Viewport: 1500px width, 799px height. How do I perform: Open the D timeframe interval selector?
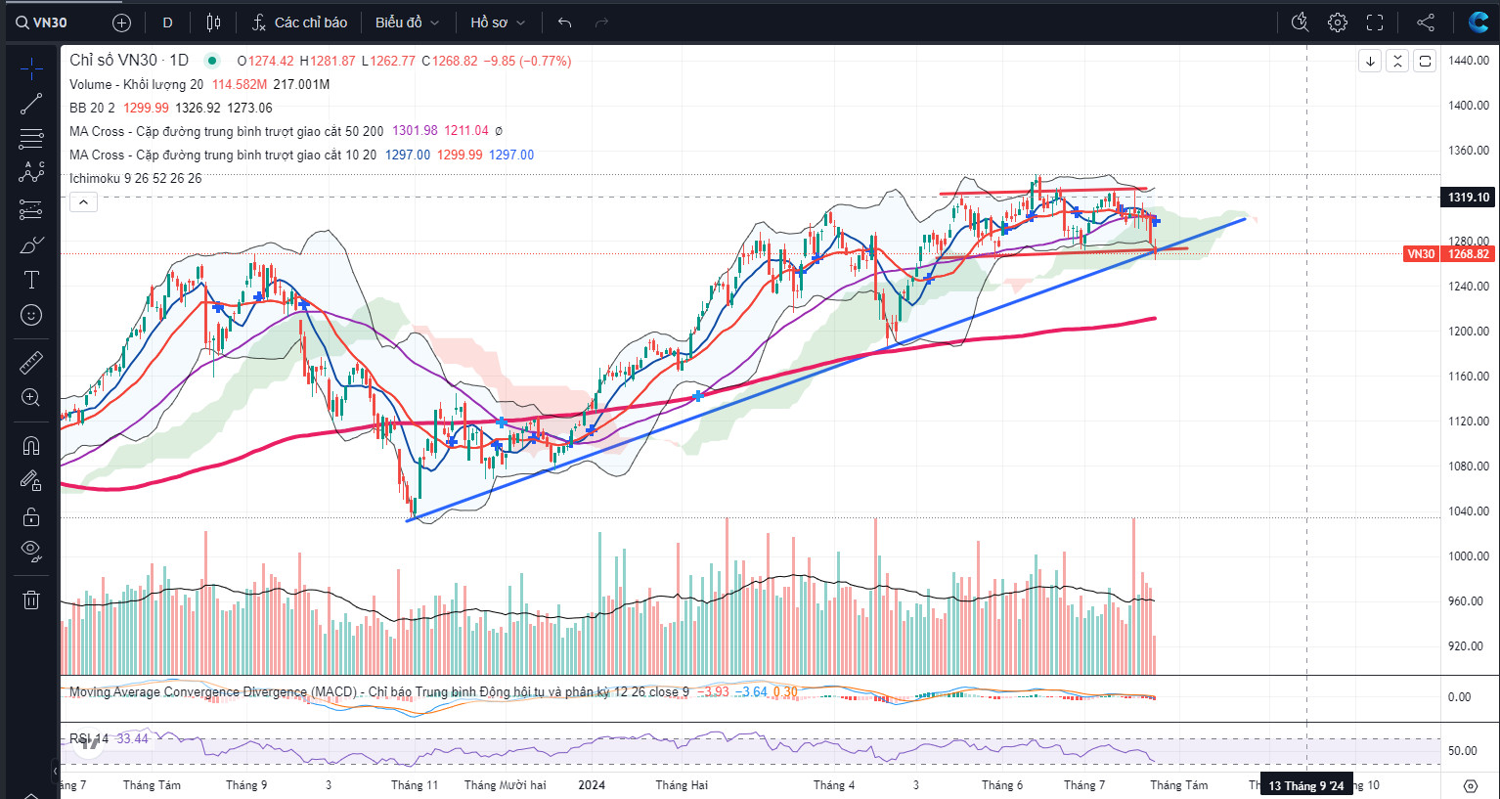coord(167,22)
